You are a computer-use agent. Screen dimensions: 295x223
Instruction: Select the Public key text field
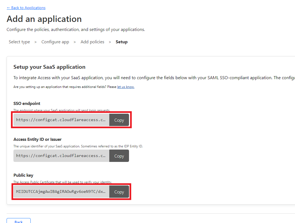60,191
